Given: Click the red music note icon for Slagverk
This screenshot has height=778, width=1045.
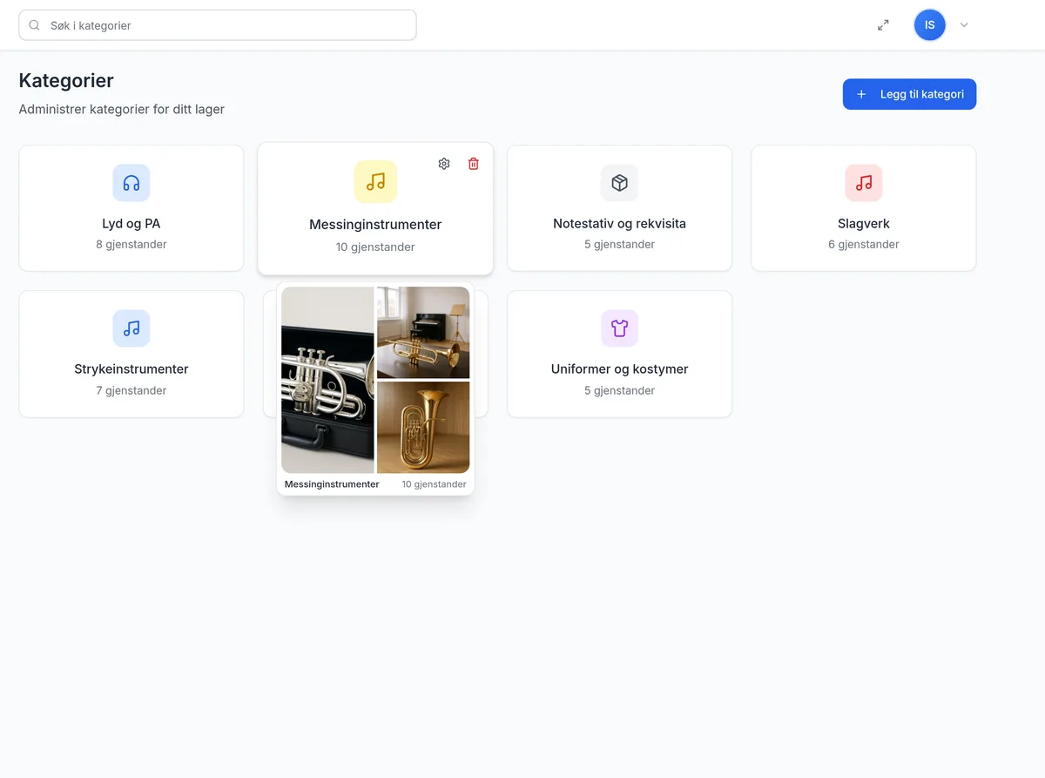Looking at the screenshot, I should pyautogui.click(x=863, y=183).
